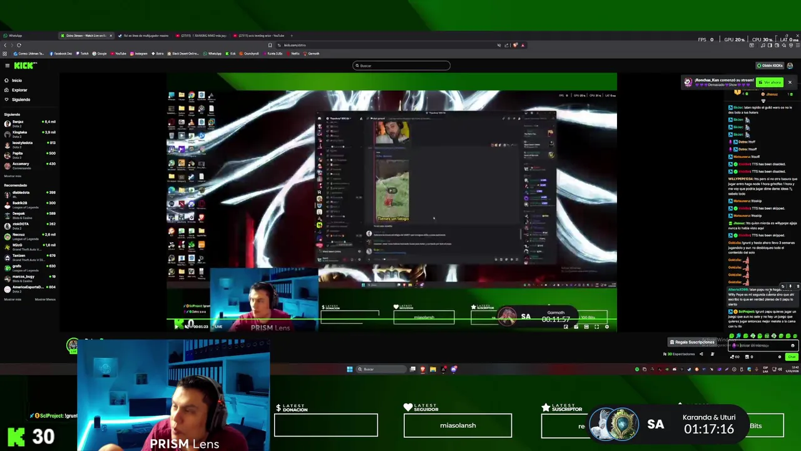Open the Google bookmark
Screen dimensions: 801x451
pyautogui.click(x=99, y=53)
